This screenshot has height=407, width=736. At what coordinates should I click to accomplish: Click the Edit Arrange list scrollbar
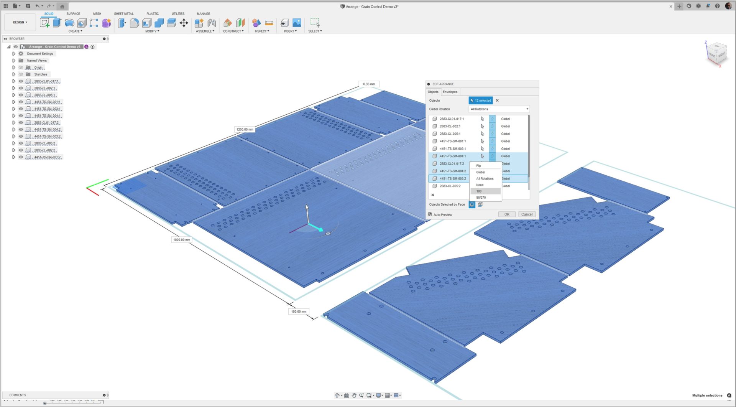(529, 153)
